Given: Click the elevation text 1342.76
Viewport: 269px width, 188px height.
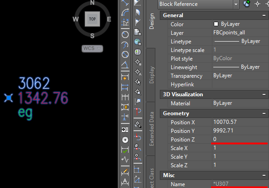Looking at the screenshot, I should click(x=43, y=98).
